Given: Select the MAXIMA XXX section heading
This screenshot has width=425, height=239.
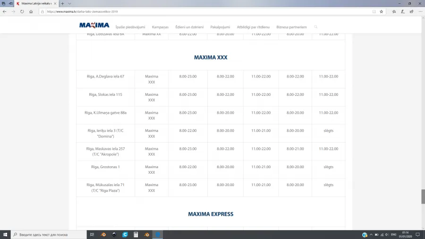Looking at the screenshot, I should 211,58.
